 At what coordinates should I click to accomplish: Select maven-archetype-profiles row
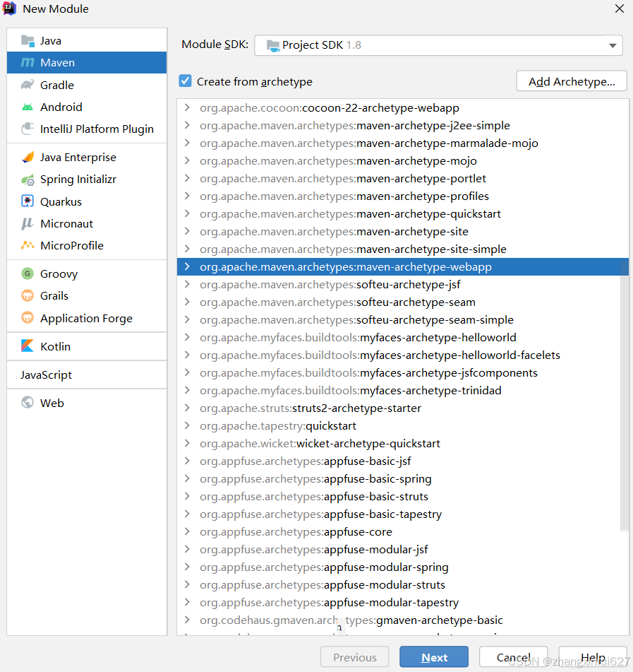click(x=403, y=196)
